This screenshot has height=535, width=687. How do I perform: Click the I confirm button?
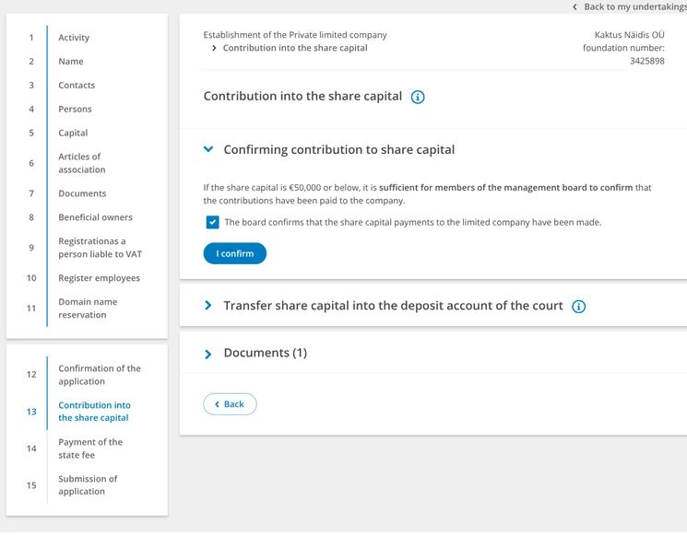click(x=235, y=253)
